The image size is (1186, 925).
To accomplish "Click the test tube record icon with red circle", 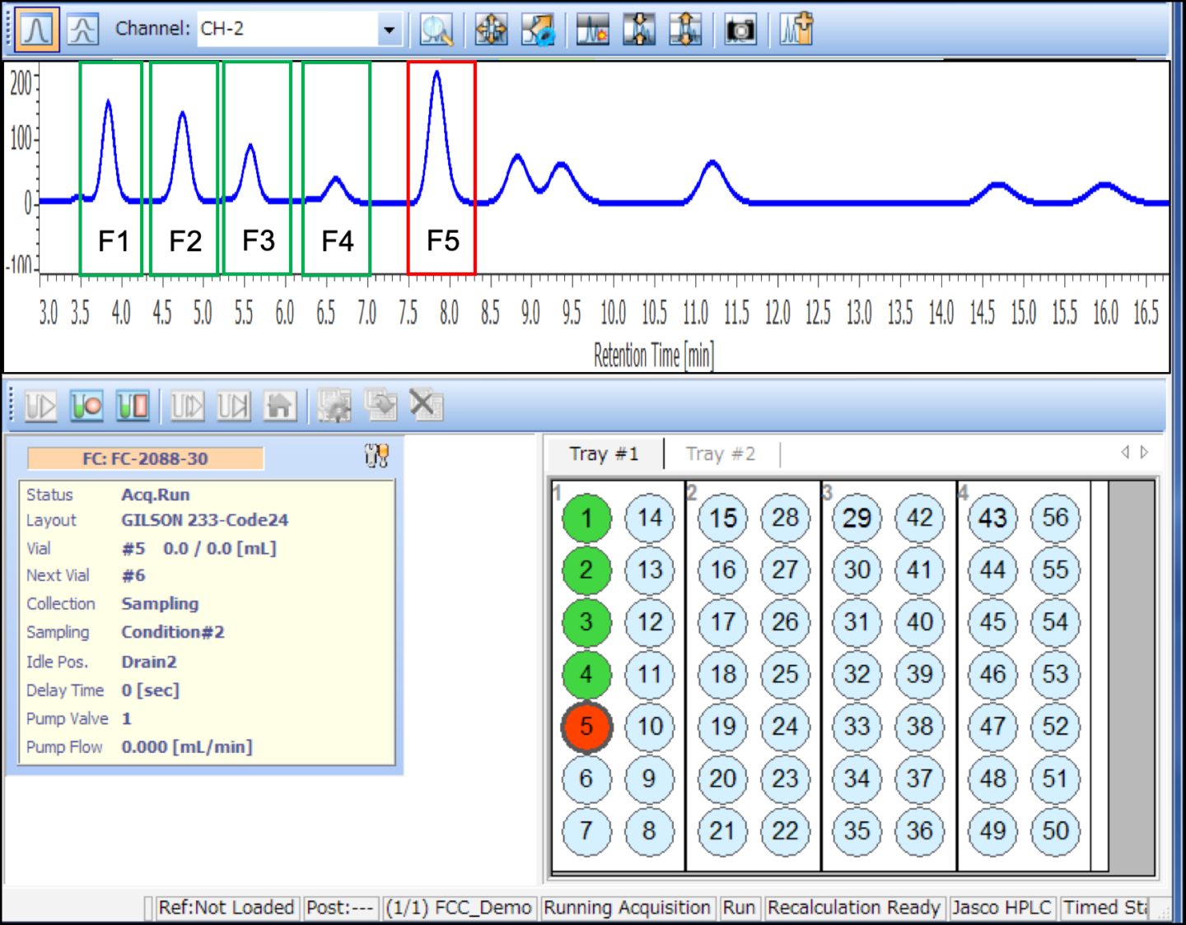I will (86, 406).
